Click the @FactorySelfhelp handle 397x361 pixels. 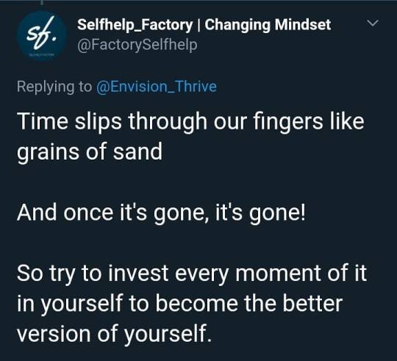pyautogui.click(x=137, y=46)
